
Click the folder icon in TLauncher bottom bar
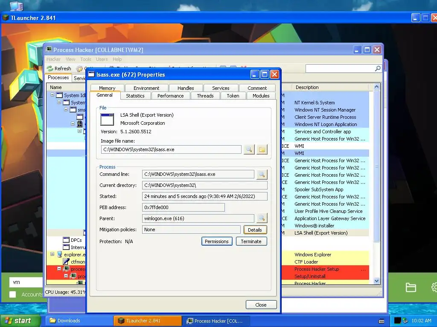411,287
